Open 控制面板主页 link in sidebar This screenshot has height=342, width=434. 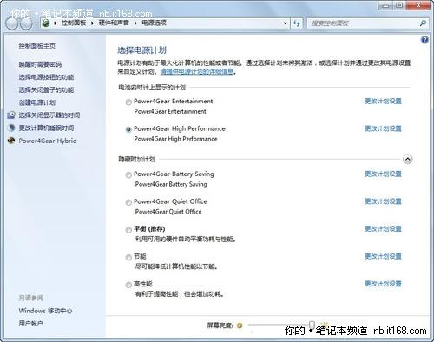click(37, 46)
